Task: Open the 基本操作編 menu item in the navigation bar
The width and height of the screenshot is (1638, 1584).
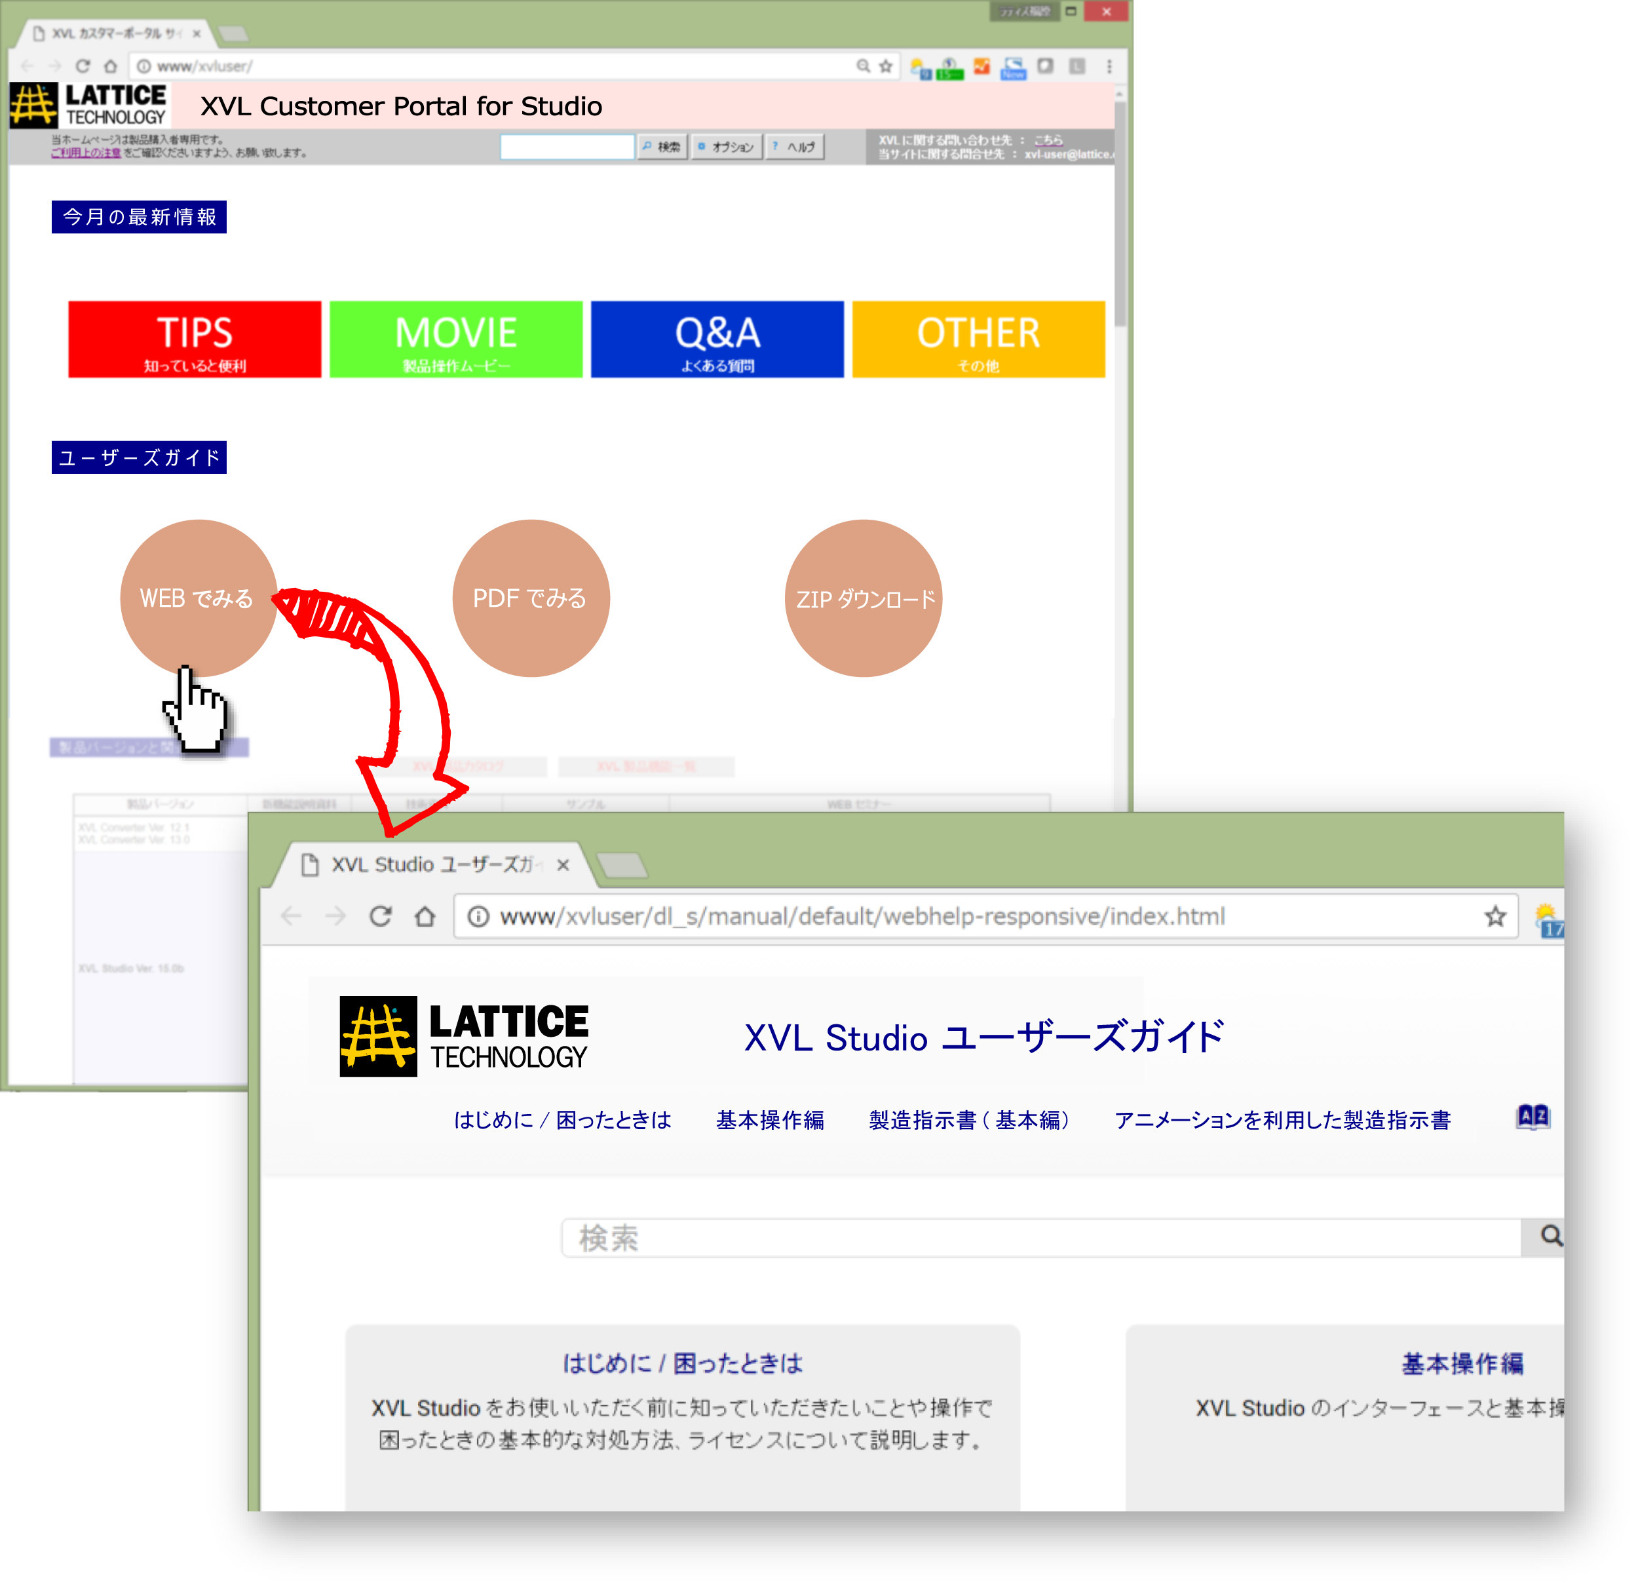Action: 770,1120
